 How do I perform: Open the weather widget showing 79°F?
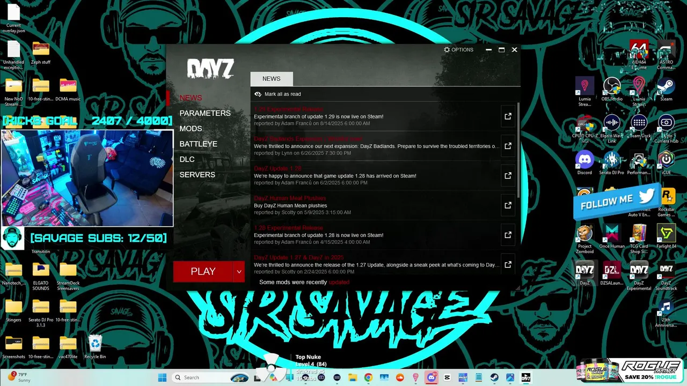19,377
